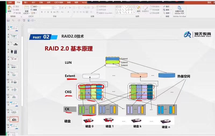This screenshot has width=215, height=136.
Task: Toggle Italic text formatting
Action: click(x=45, y=12)
